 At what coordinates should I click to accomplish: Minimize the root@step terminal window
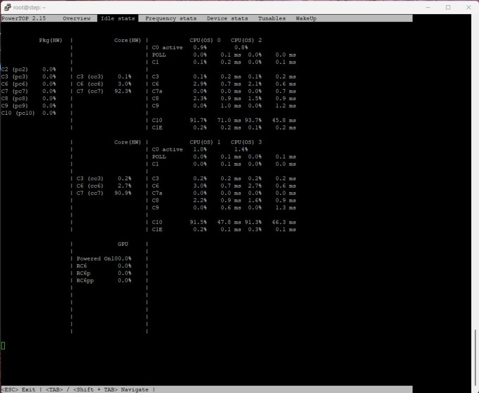(x=428, y=7)
